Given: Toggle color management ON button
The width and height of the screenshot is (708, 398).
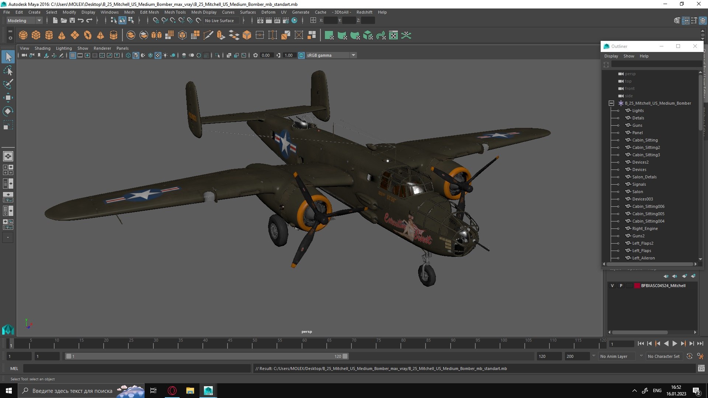Looking at the screenshot, I should [x=301, y=55].
